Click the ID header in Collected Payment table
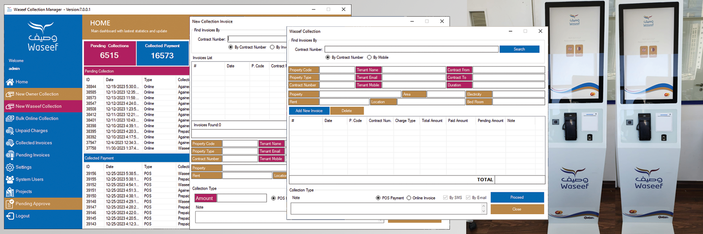The height and width of the screenshot is (234, 703). point(88,167)
